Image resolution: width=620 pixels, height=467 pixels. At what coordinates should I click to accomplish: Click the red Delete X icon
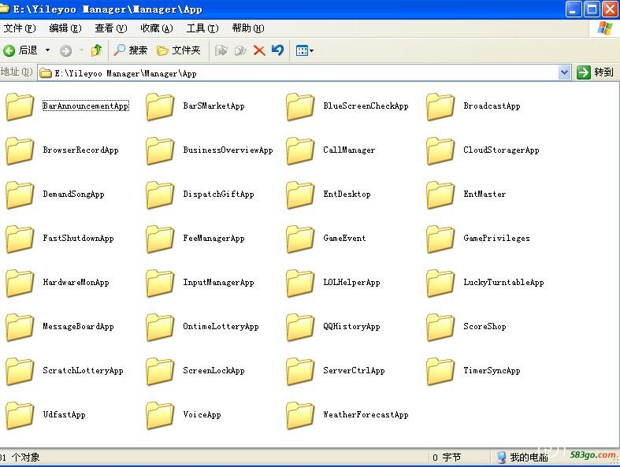[259, 50]
